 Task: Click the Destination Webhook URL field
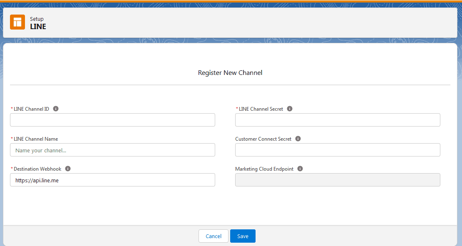(x=112, y=180)
